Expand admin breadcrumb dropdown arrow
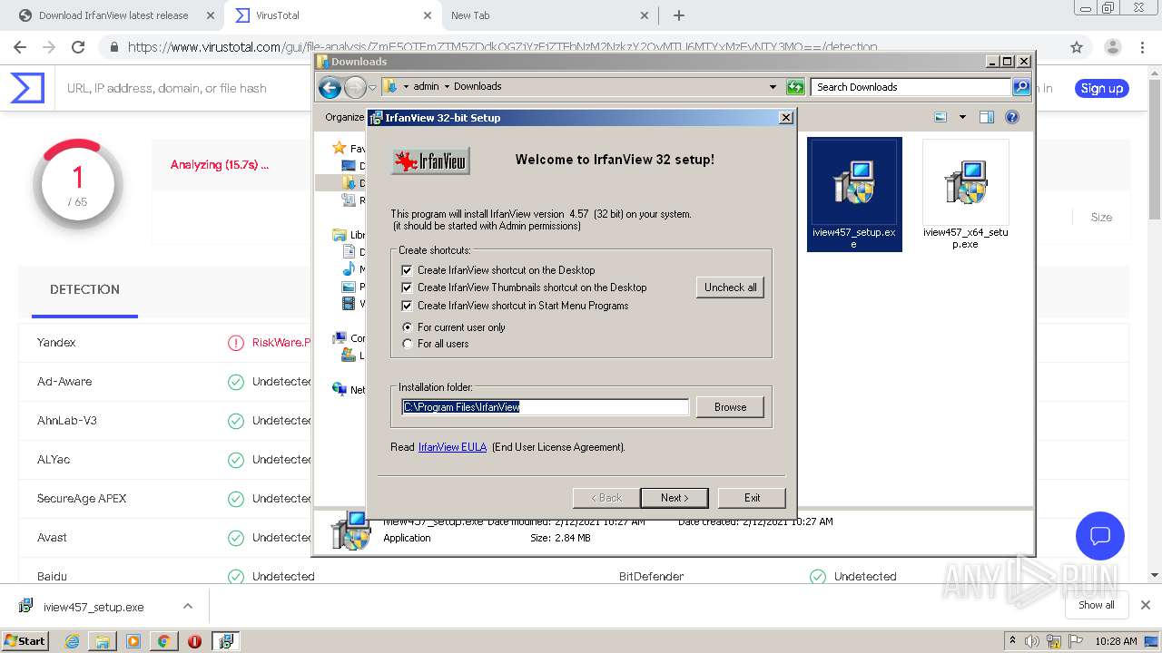Viewport: 1162px width, 653px height. coord(447,87)
